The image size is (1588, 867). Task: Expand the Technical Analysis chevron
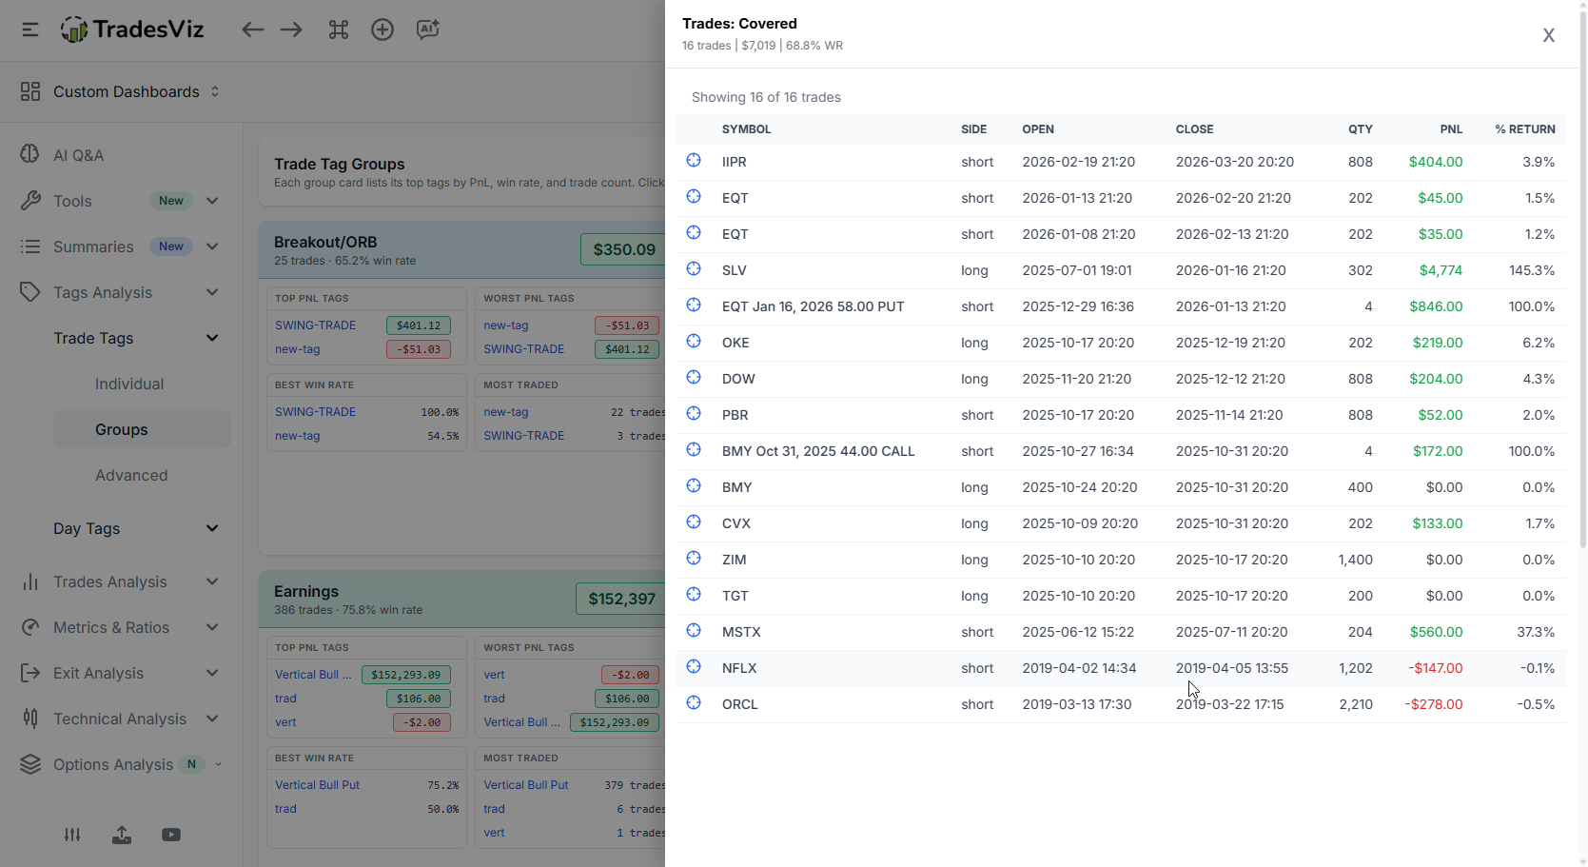(212, 719)
